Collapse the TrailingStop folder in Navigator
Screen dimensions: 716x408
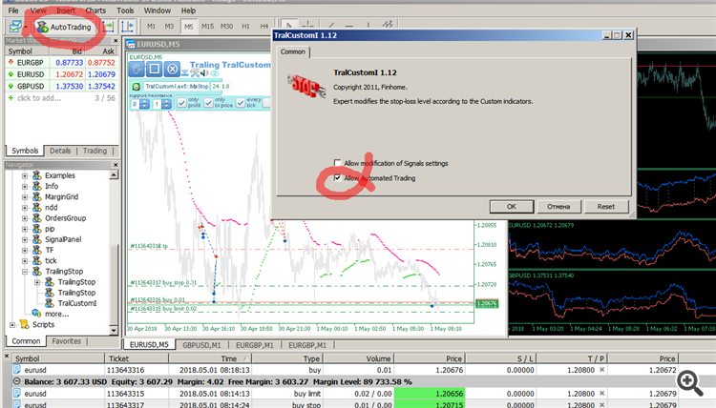(25, 272)
